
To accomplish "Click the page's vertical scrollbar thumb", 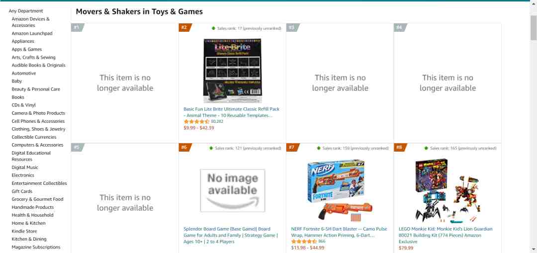I will 534,27.
